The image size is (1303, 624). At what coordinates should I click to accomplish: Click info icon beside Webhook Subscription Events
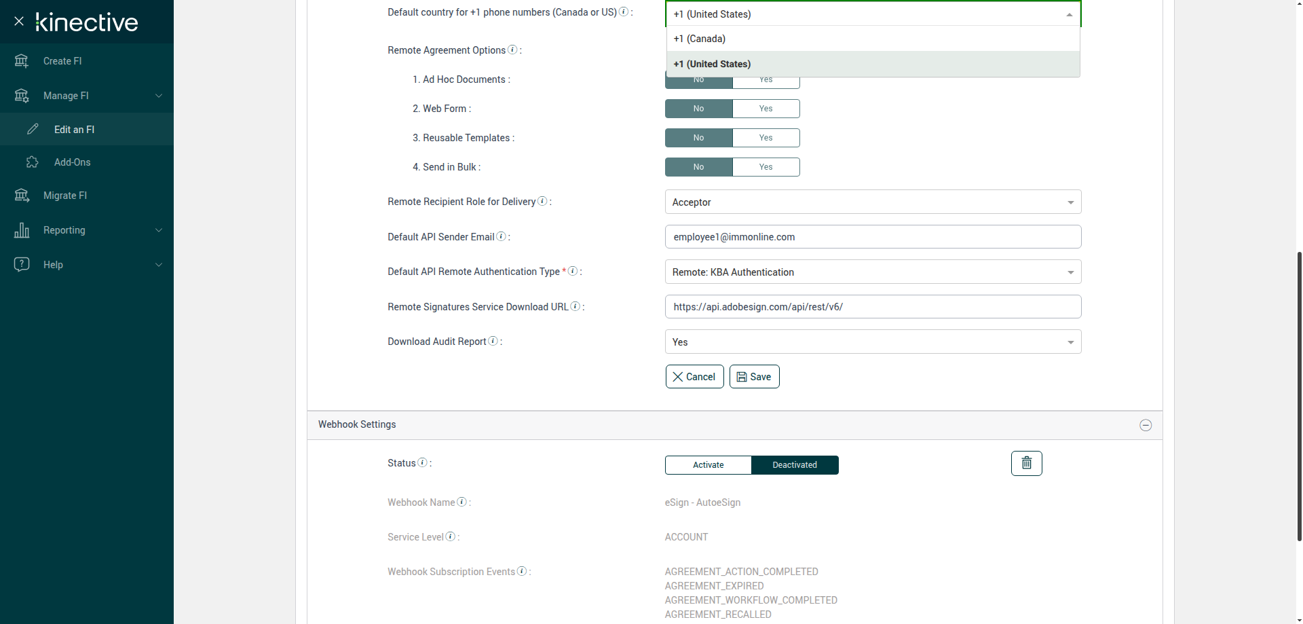pos(522,571)
